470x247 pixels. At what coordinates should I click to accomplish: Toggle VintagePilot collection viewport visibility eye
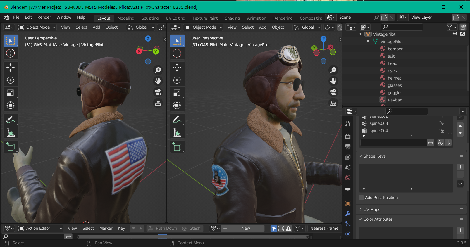[x=455, y=34]
